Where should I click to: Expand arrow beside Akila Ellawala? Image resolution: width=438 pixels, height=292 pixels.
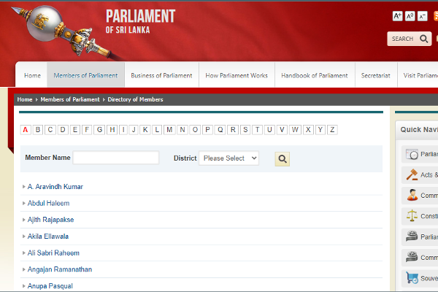[x=24, y=236]
